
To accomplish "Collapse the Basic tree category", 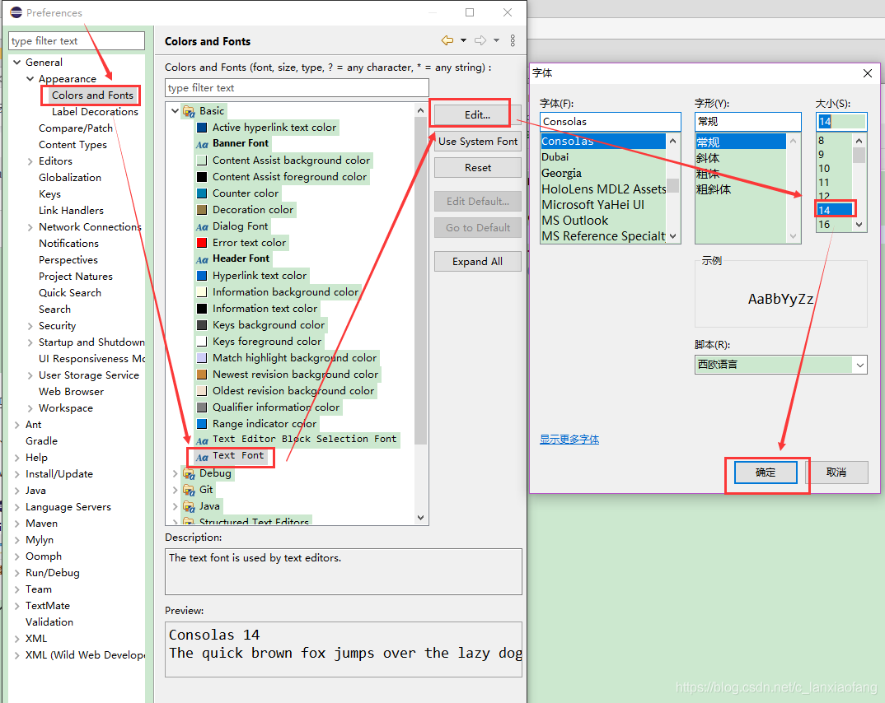I will click(x=175, y=111).
